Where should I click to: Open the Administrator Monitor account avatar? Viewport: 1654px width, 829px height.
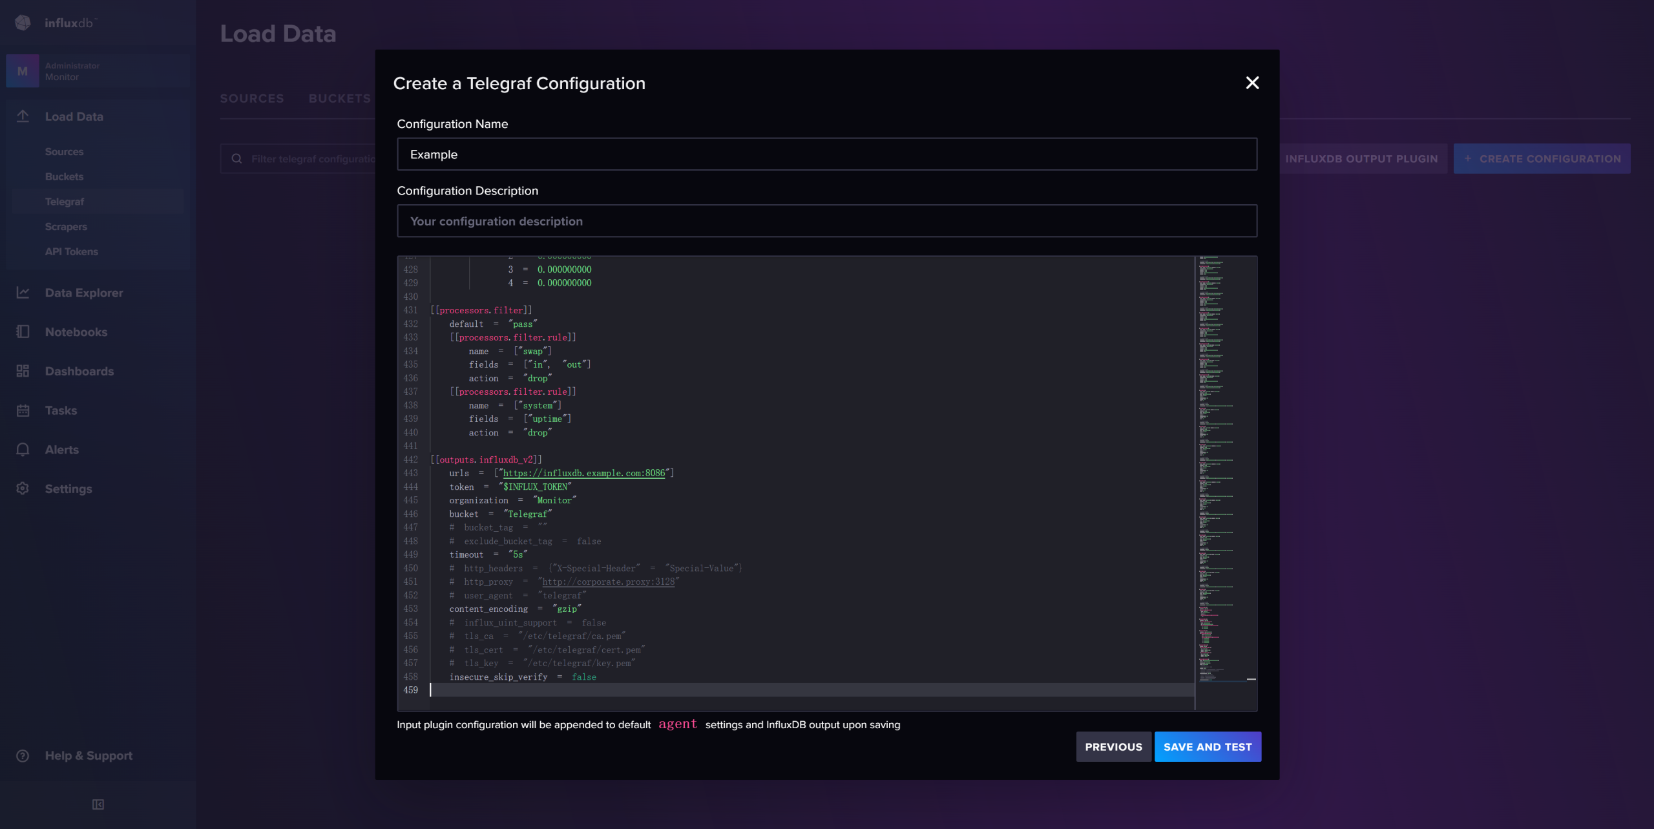[x=23, y=71]
